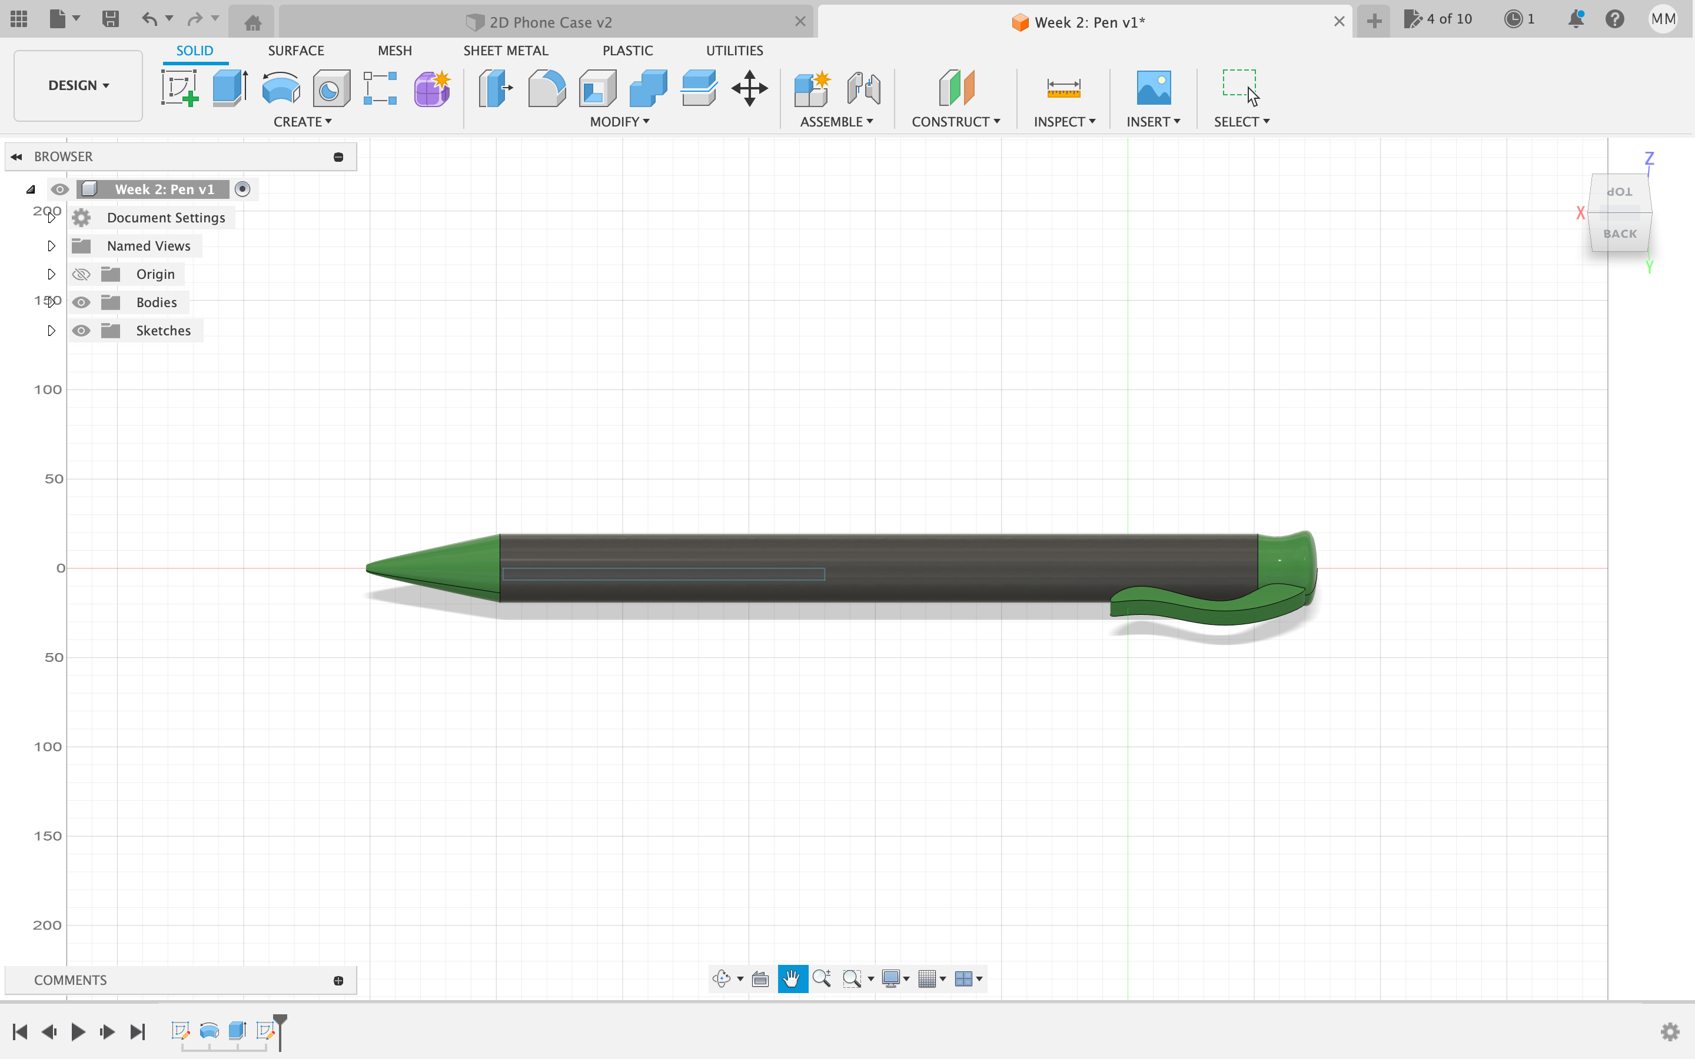The height and width of the screenshot is (1059, 1695).
Task: Click the Fillet tool icon
Action: [x=546, y=88]
